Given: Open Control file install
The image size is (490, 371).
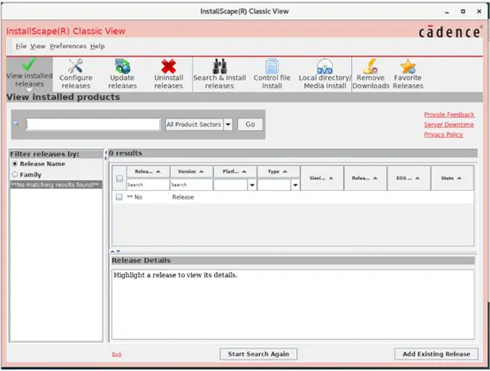Looking at the screenshot, I should tap(272, 74).
